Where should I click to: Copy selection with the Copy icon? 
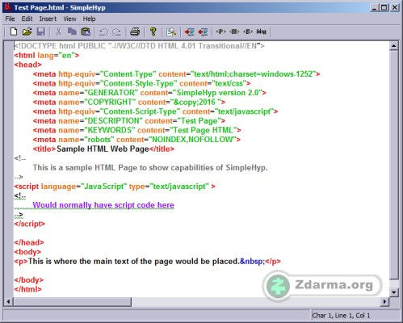coord(72,31)
